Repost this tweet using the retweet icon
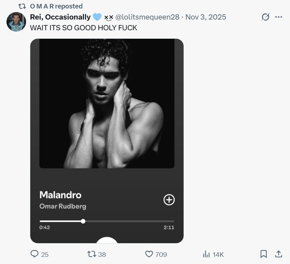Image resolution: width=290 pixels, height=264 pixels. point(91,254)
